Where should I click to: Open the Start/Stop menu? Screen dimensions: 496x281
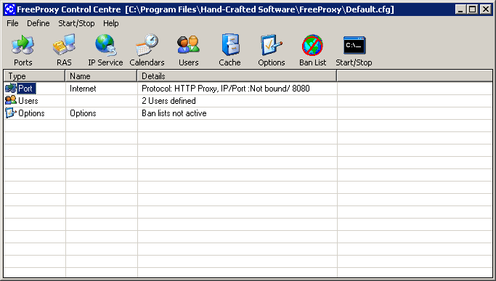76,23
